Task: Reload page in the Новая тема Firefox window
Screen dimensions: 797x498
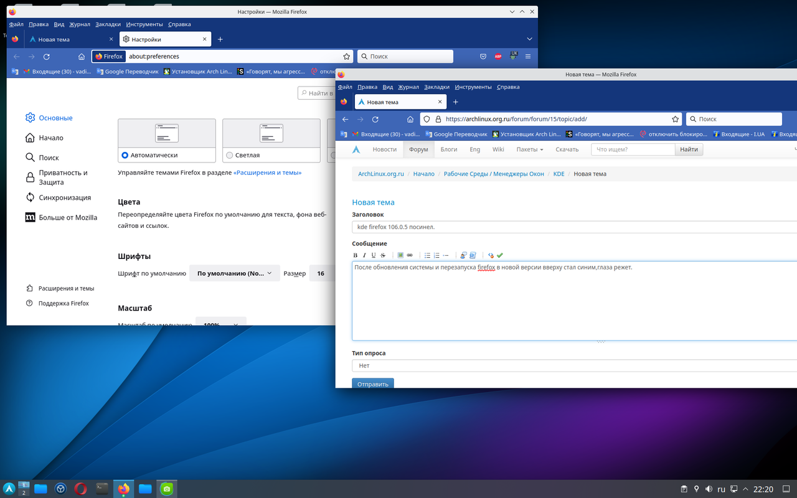Action: coord(375,119)
